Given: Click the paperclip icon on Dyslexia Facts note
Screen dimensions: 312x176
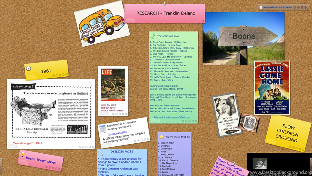Looking at the screenshot, I should point(101,154).
